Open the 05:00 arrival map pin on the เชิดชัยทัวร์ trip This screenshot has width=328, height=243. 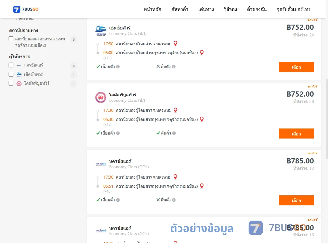tap(202, 53)
